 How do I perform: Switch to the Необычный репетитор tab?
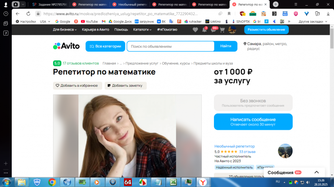pos(130,4)
